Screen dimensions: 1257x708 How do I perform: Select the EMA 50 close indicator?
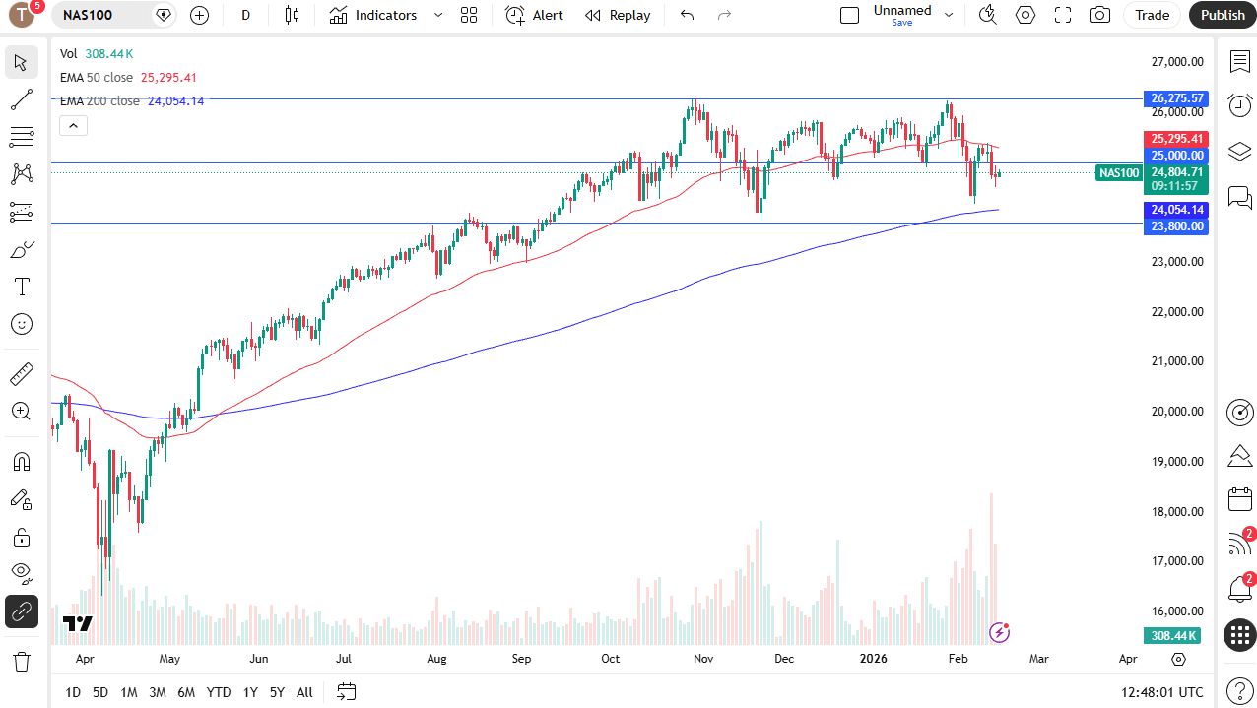[99, 77]
